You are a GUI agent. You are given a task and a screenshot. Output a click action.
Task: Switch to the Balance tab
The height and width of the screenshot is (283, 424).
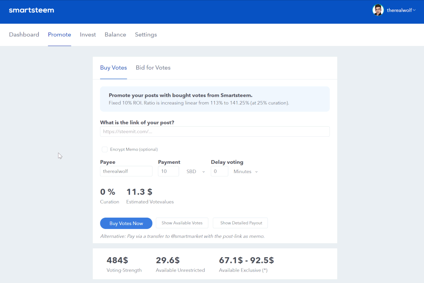tap(115, 35)
